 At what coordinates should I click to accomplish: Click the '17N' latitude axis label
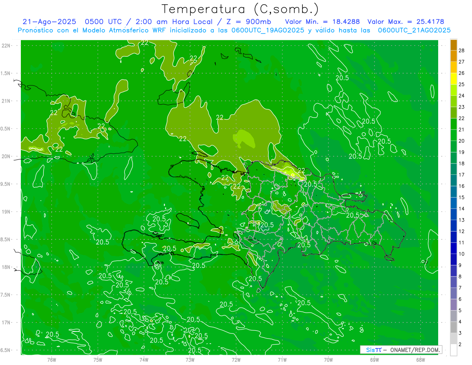point(6,322)
